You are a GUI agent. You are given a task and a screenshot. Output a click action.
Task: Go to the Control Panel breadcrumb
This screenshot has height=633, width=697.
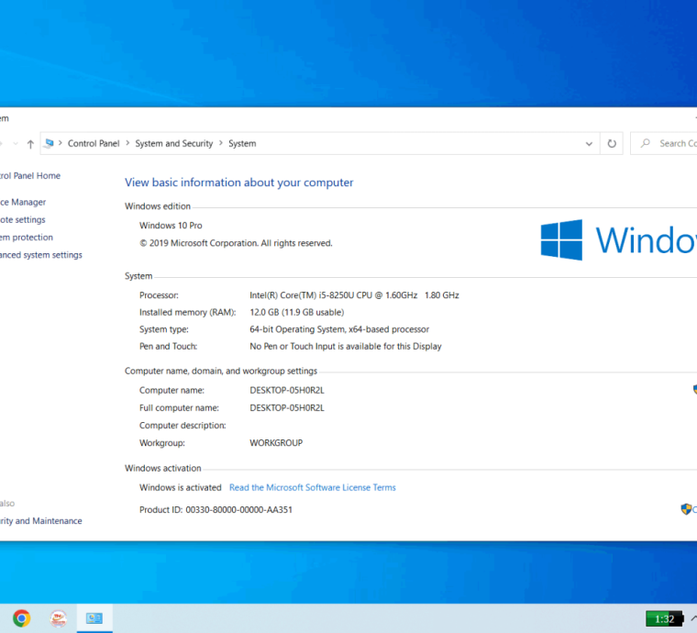coord(94,144)
